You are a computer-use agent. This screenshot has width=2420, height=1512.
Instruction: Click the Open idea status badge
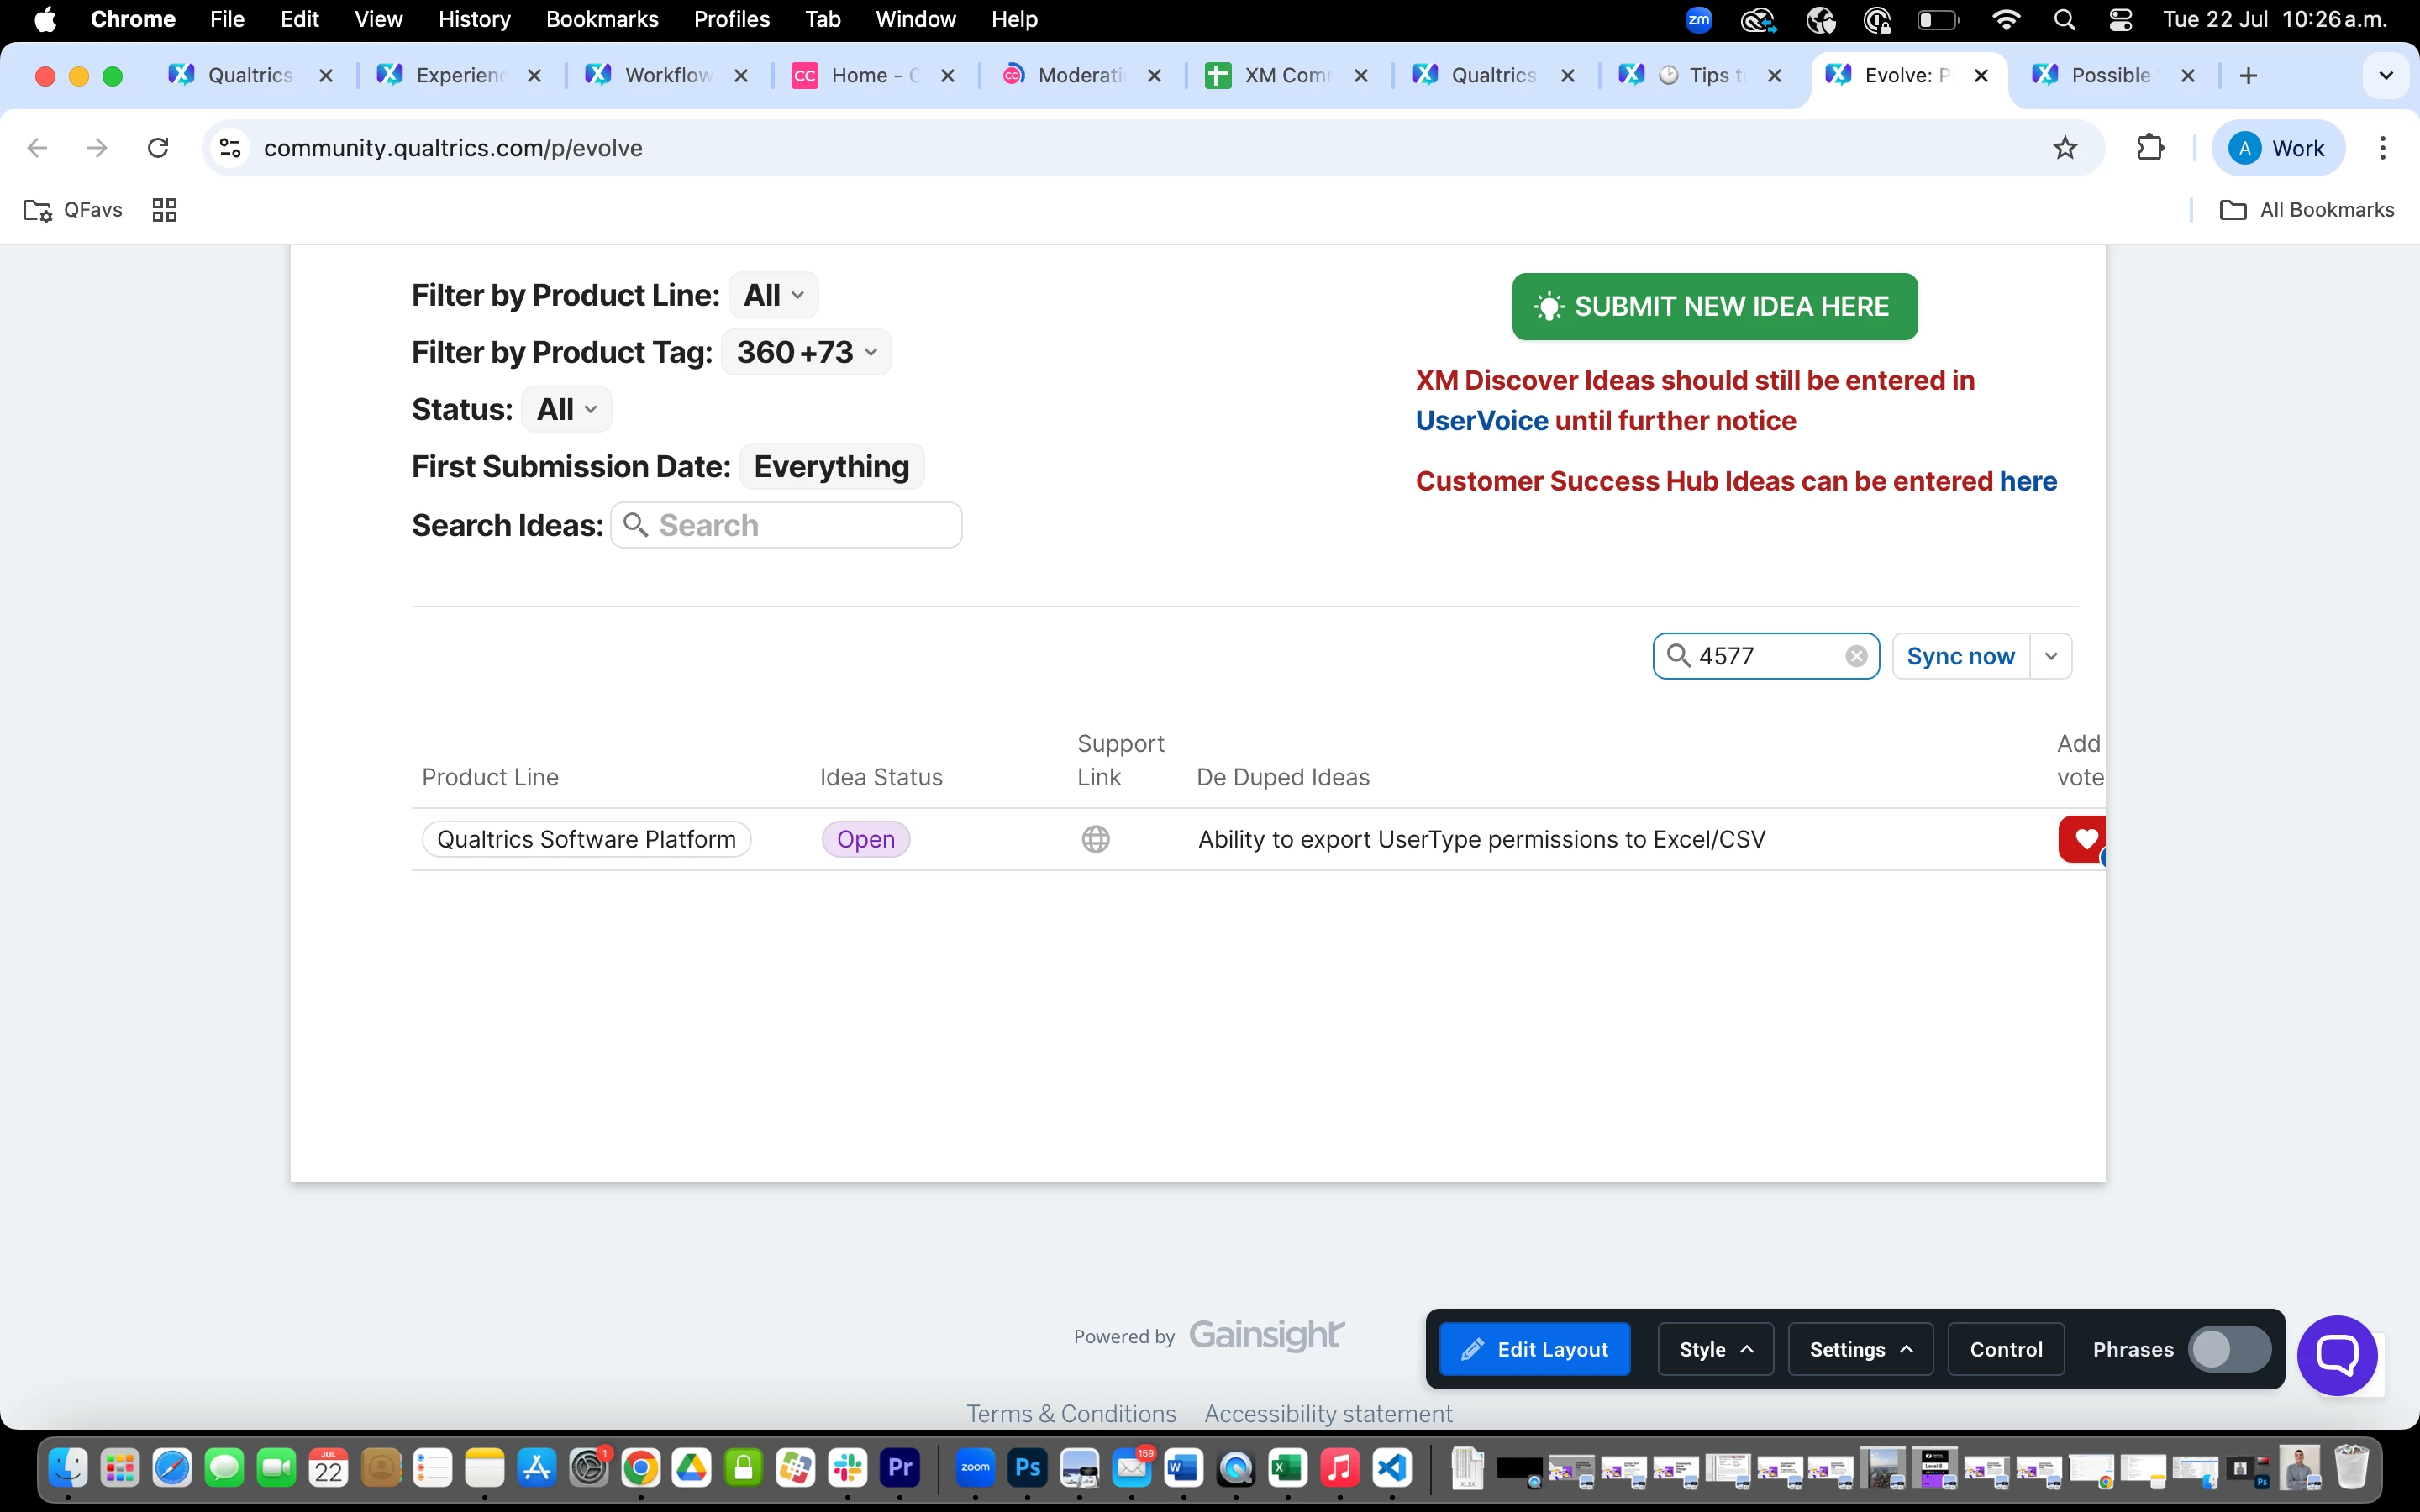point(865,839)
